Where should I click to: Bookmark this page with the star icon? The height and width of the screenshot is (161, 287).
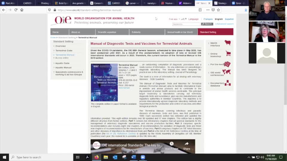218,10
